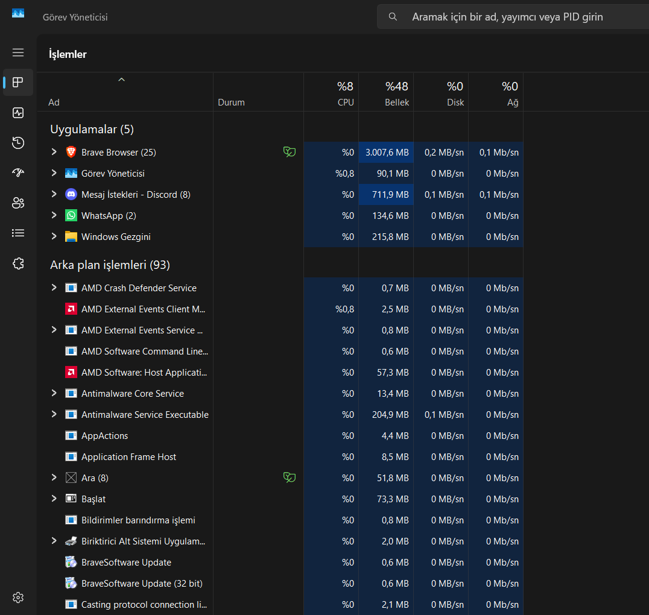Click AMD Software: Host Application red icon
The image size is (649, 615).
(71, 372)
